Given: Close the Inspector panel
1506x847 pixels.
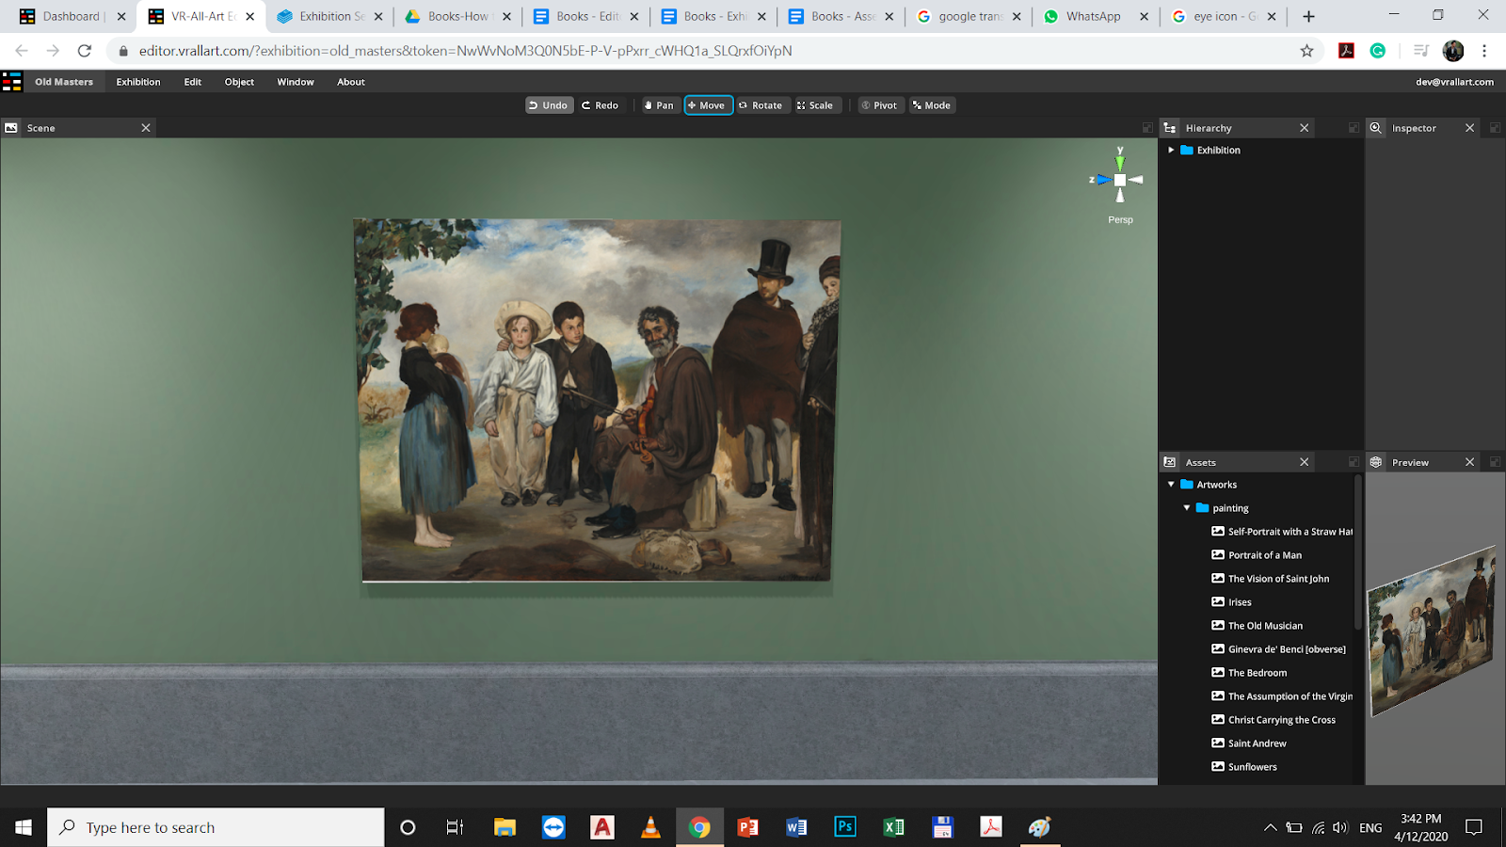Looking at the screenshot, I should click(1470, 128).
